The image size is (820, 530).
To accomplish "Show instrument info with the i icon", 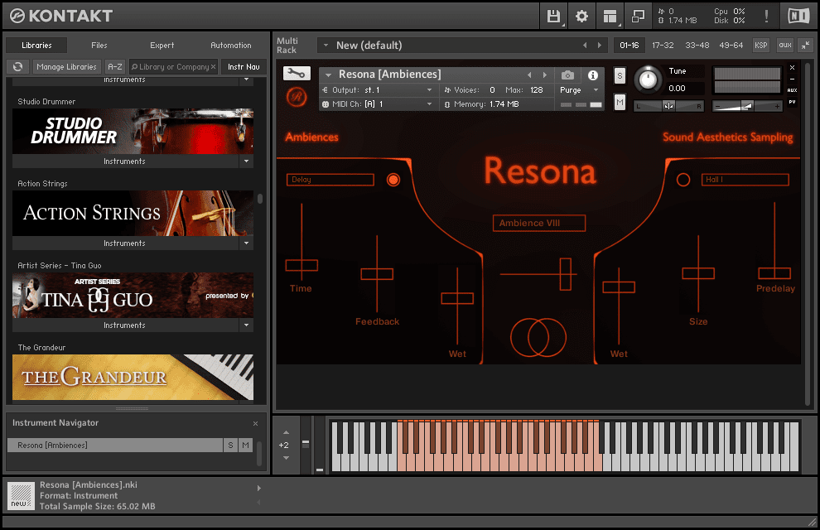I will pyautogui.click(x=592, y=75).
